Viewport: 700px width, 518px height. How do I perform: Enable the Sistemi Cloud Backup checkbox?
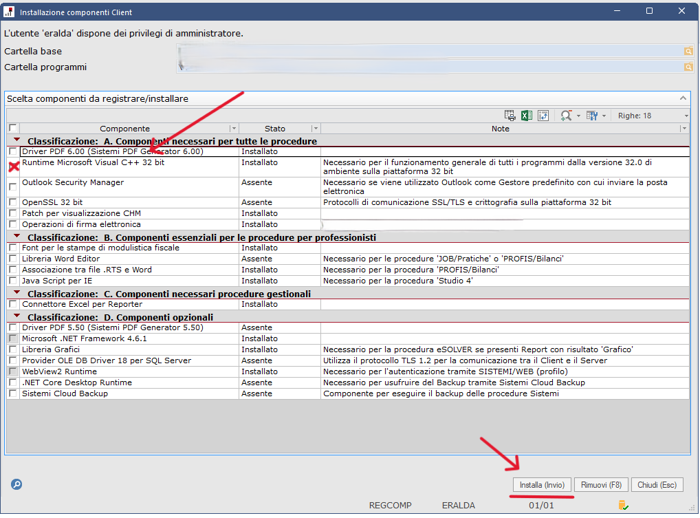13,393
